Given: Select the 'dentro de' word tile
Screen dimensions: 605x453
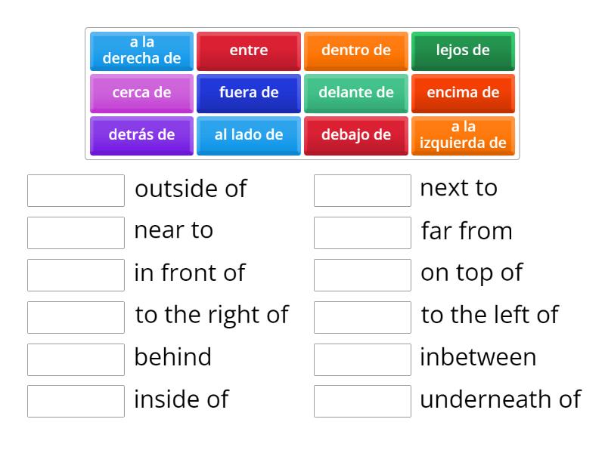Looking at the screenshot, I should click(x=355, y=51).
